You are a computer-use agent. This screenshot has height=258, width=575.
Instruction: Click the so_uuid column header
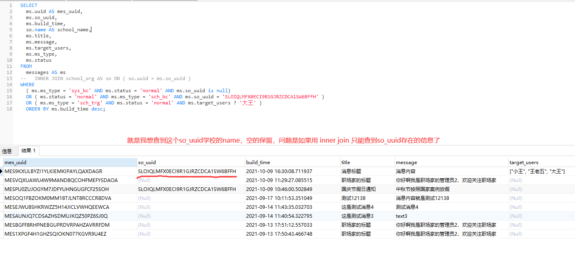(191, 162)
